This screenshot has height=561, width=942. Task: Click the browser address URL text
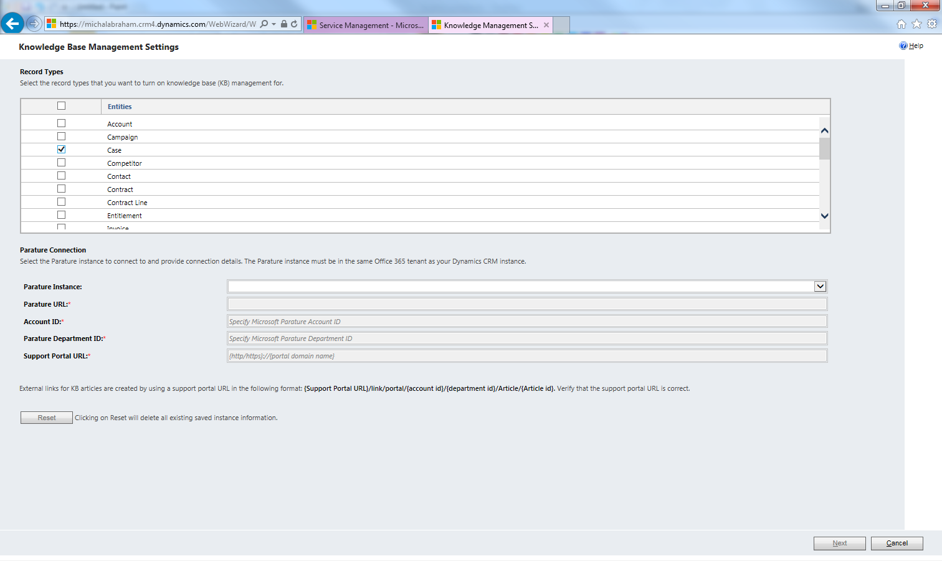click(158, 24)
